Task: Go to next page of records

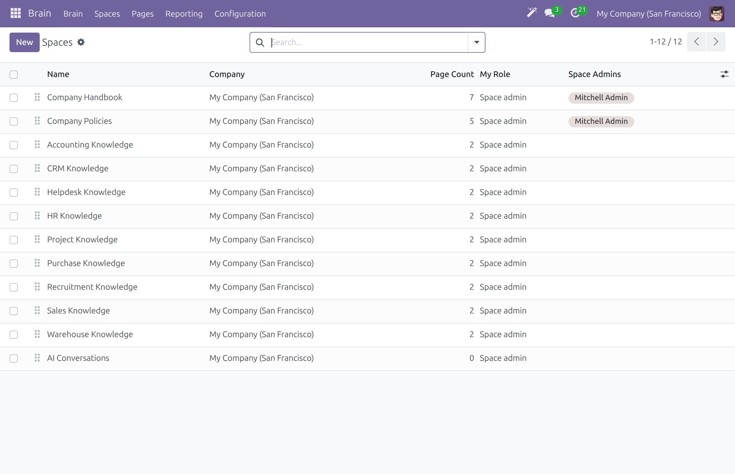Action: tap(716, 41)
